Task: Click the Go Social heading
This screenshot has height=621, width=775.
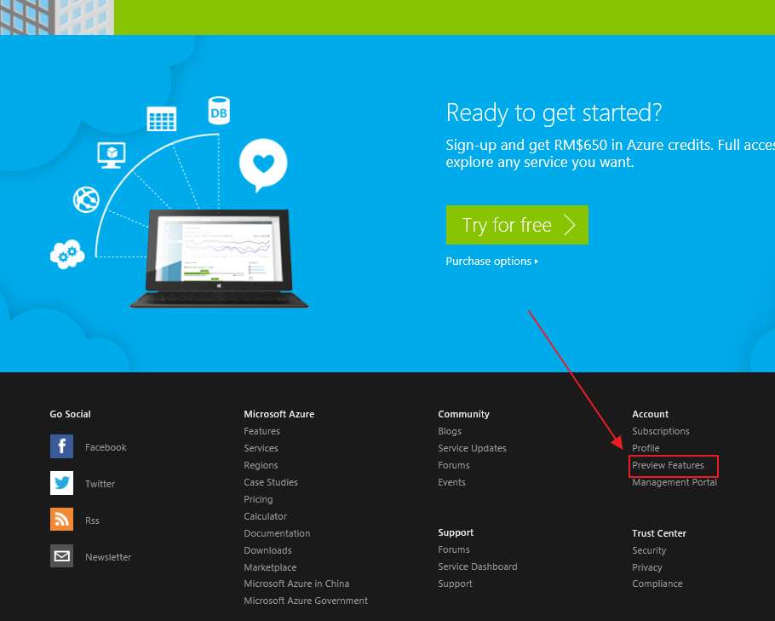Action: [70, 414]
